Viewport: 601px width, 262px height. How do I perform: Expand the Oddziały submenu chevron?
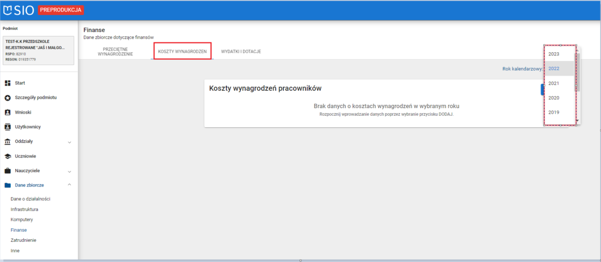click(x=69, y=142)
